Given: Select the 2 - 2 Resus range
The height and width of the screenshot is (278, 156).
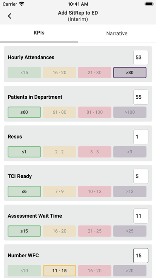Looking at the screenshot, I should (x=60, y=152).
